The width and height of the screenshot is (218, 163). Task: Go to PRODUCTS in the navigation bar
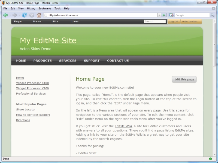[x=43, y=60]
